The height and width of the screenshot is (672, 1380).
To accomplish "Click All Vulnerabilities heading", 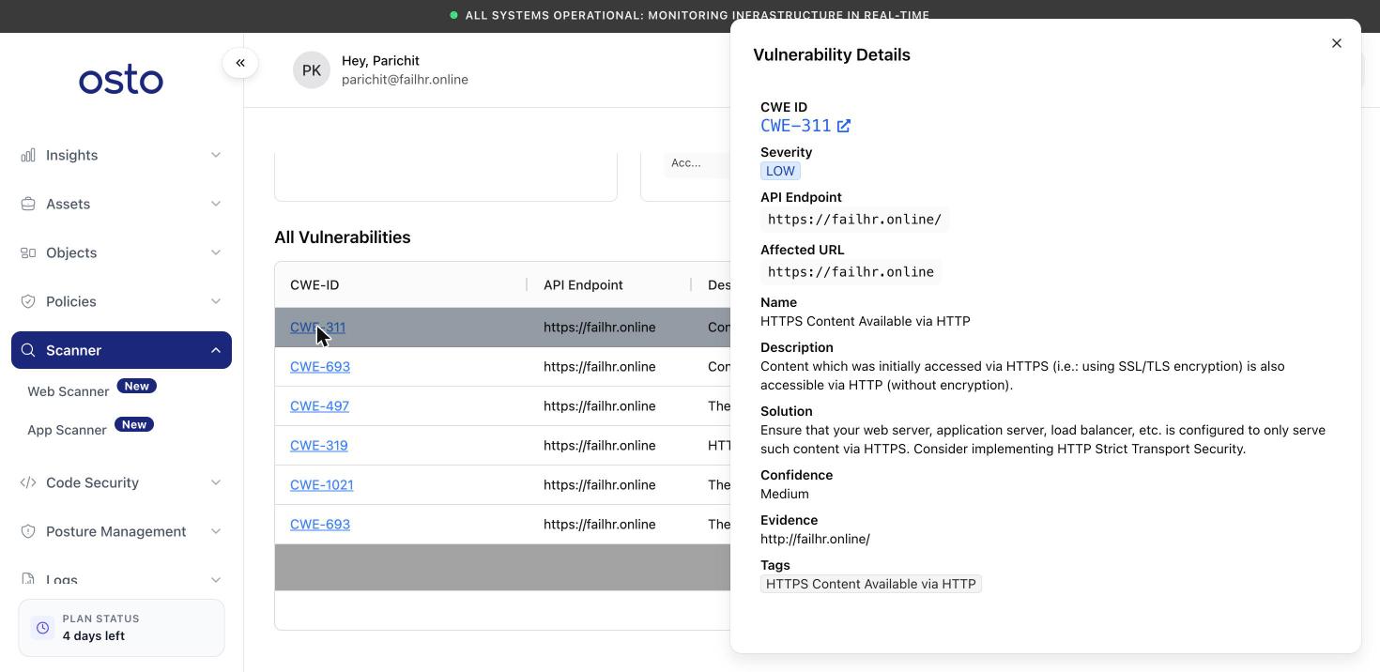I will pos(343,237).
